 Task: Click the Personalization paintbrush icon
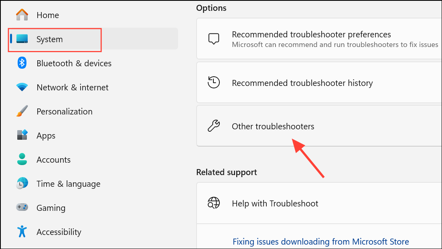(x=22, y=111)
